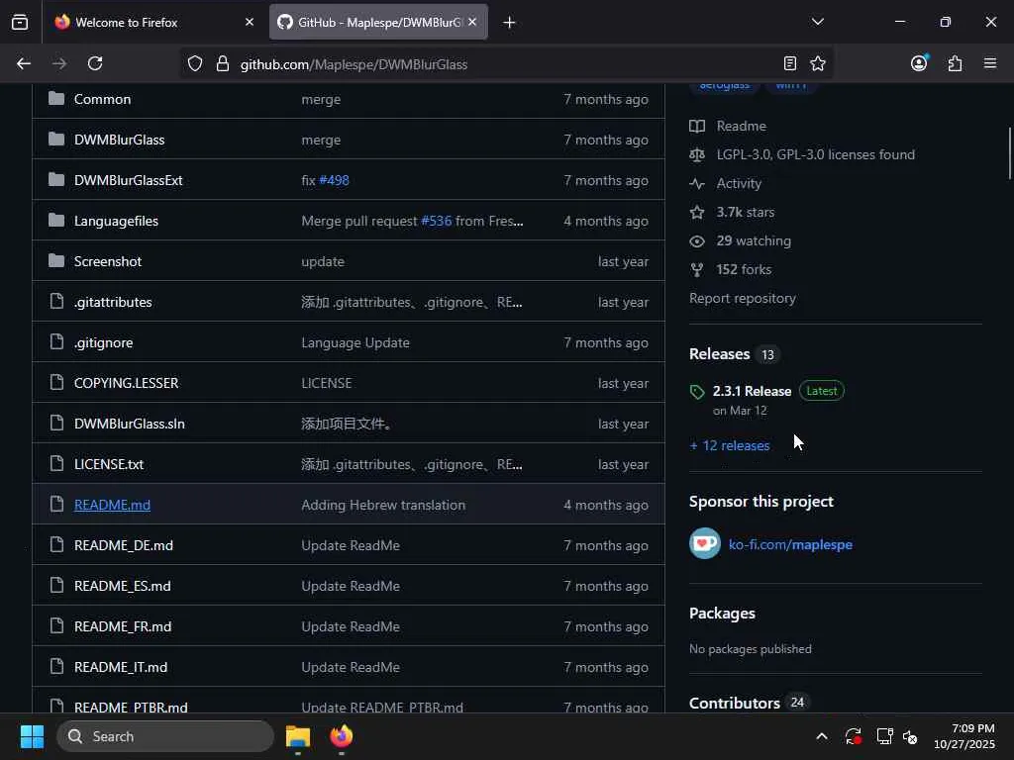Switch to the GitHub Maplespe/DWMBlurGlass tab
This screenshot has width=1014, height=760.
[x=378, y=22]
